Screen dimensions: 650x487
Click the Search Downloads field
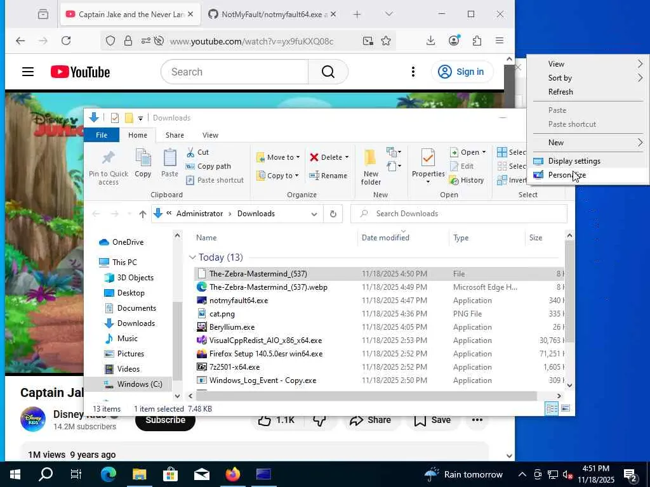point(459,214)
